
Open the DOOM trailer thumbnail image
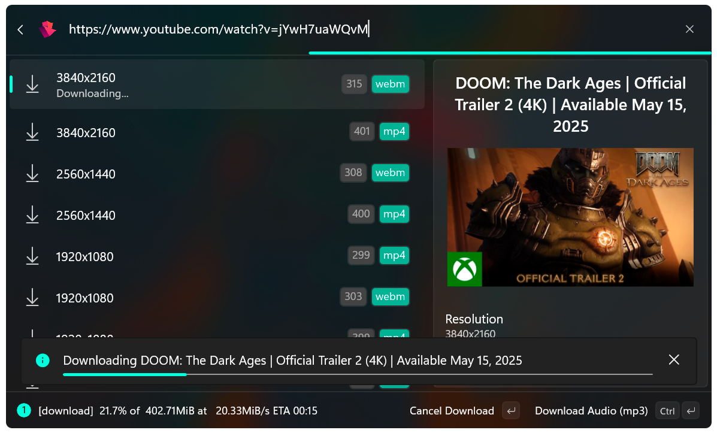[x=570, y=217]
